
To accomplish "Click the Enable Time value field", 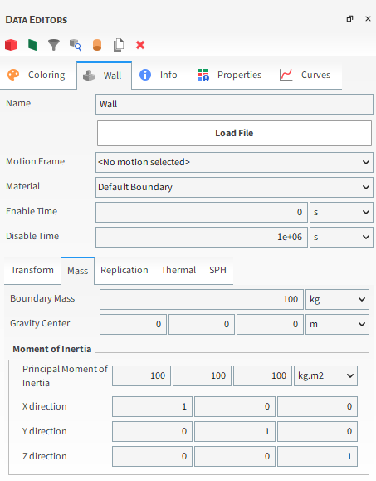I will tap(202, 213).
